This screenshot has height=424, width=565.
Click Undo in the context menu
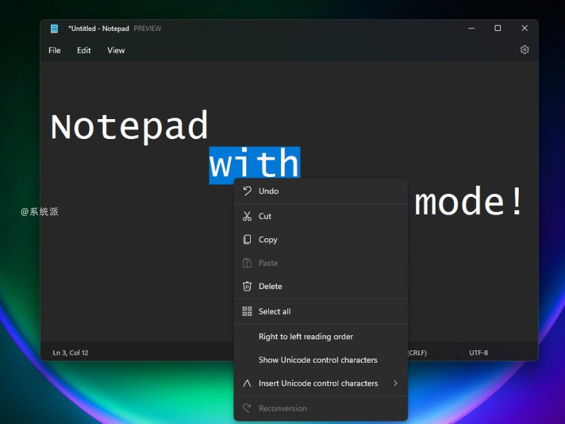click(269, 191)
